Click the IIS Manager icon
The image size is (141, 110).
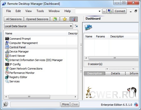tap(7, 60)
